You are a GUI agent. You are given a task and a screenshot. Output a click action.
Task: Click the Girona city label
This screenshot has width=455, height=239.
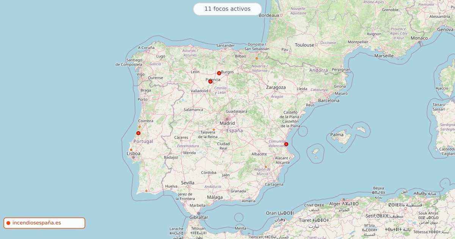click(x=340, y=86)
